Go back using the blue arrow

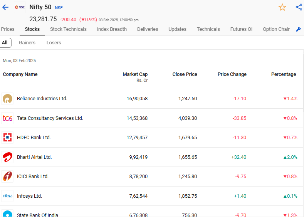5,7
